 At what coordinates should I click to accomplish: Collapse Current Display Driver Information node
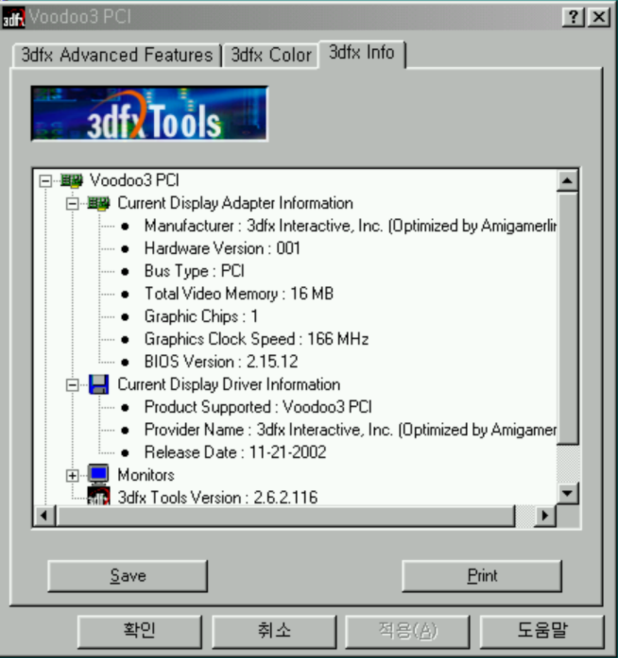pos(72,385)
